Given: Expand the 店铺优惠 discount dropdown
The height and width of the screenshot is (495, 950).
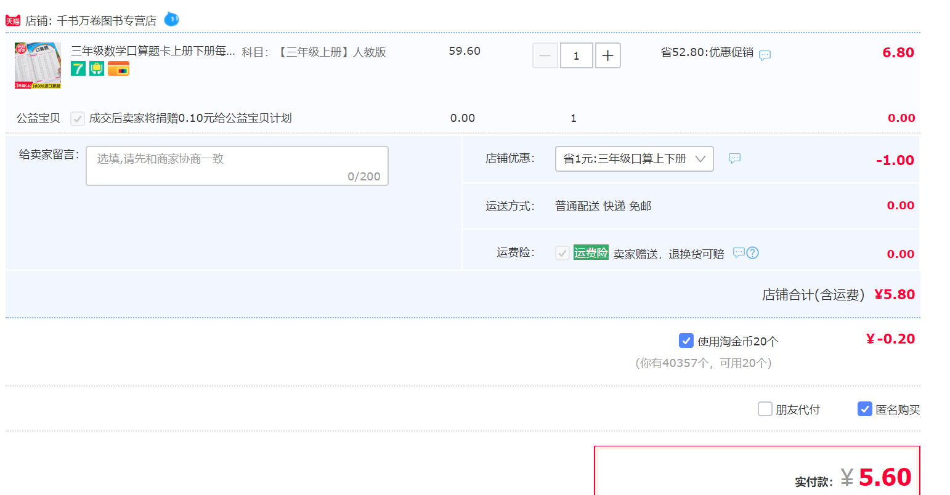Looking at the screenshot, I should click(x=634, y=159).
